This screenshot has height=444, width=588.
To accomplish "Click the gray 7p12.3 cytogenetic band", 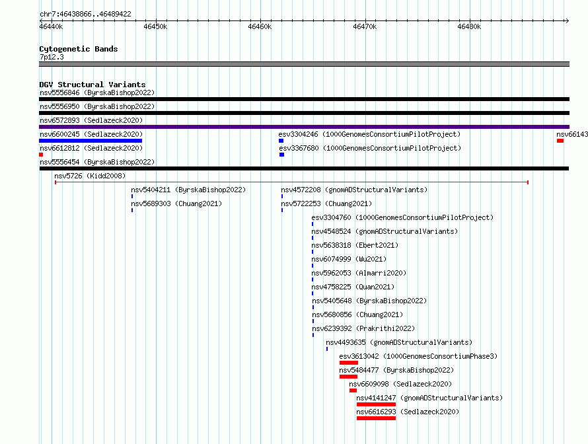I will 304,64.
